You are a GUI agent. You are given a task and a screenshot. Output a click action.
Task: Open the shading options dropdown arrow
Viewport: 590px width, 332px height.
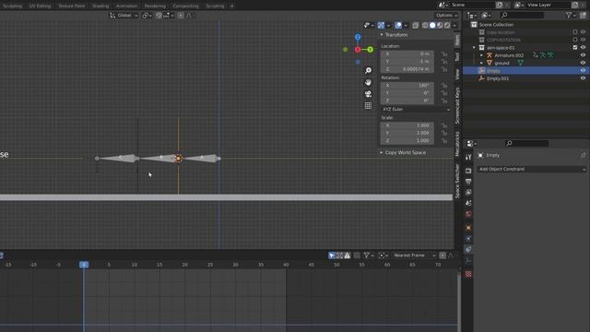pos(454,26)
